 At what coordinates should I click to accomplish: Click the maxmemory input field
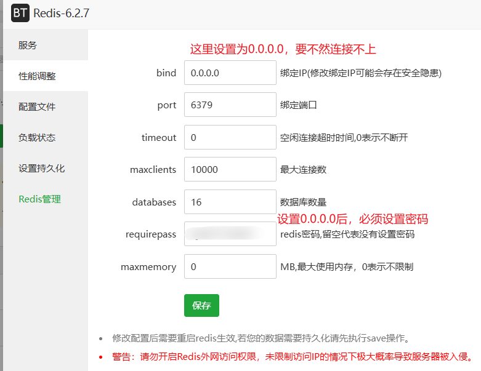(x=230, y=266)
